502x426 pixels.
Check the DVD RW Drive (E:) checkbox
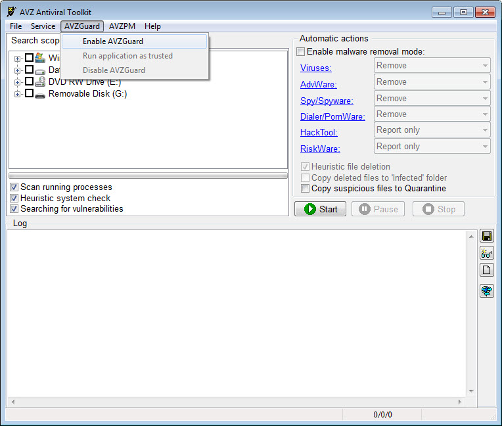click(x=29, y=81)
